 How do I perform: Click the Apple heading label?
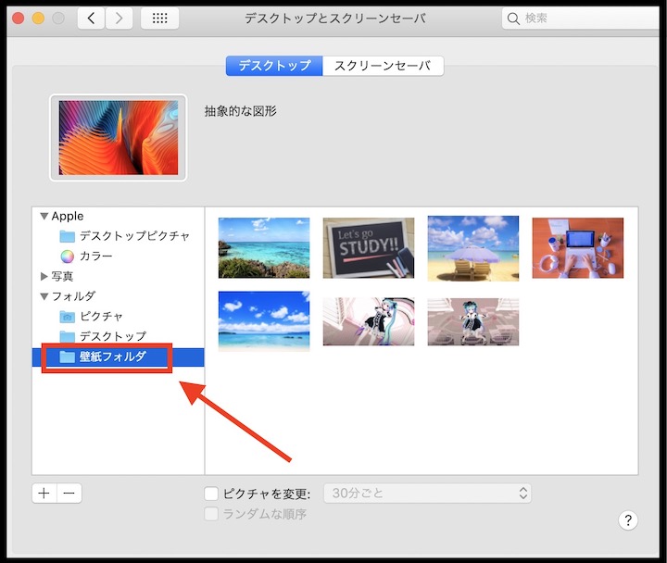pyautogui.click(x=68, y=216)
